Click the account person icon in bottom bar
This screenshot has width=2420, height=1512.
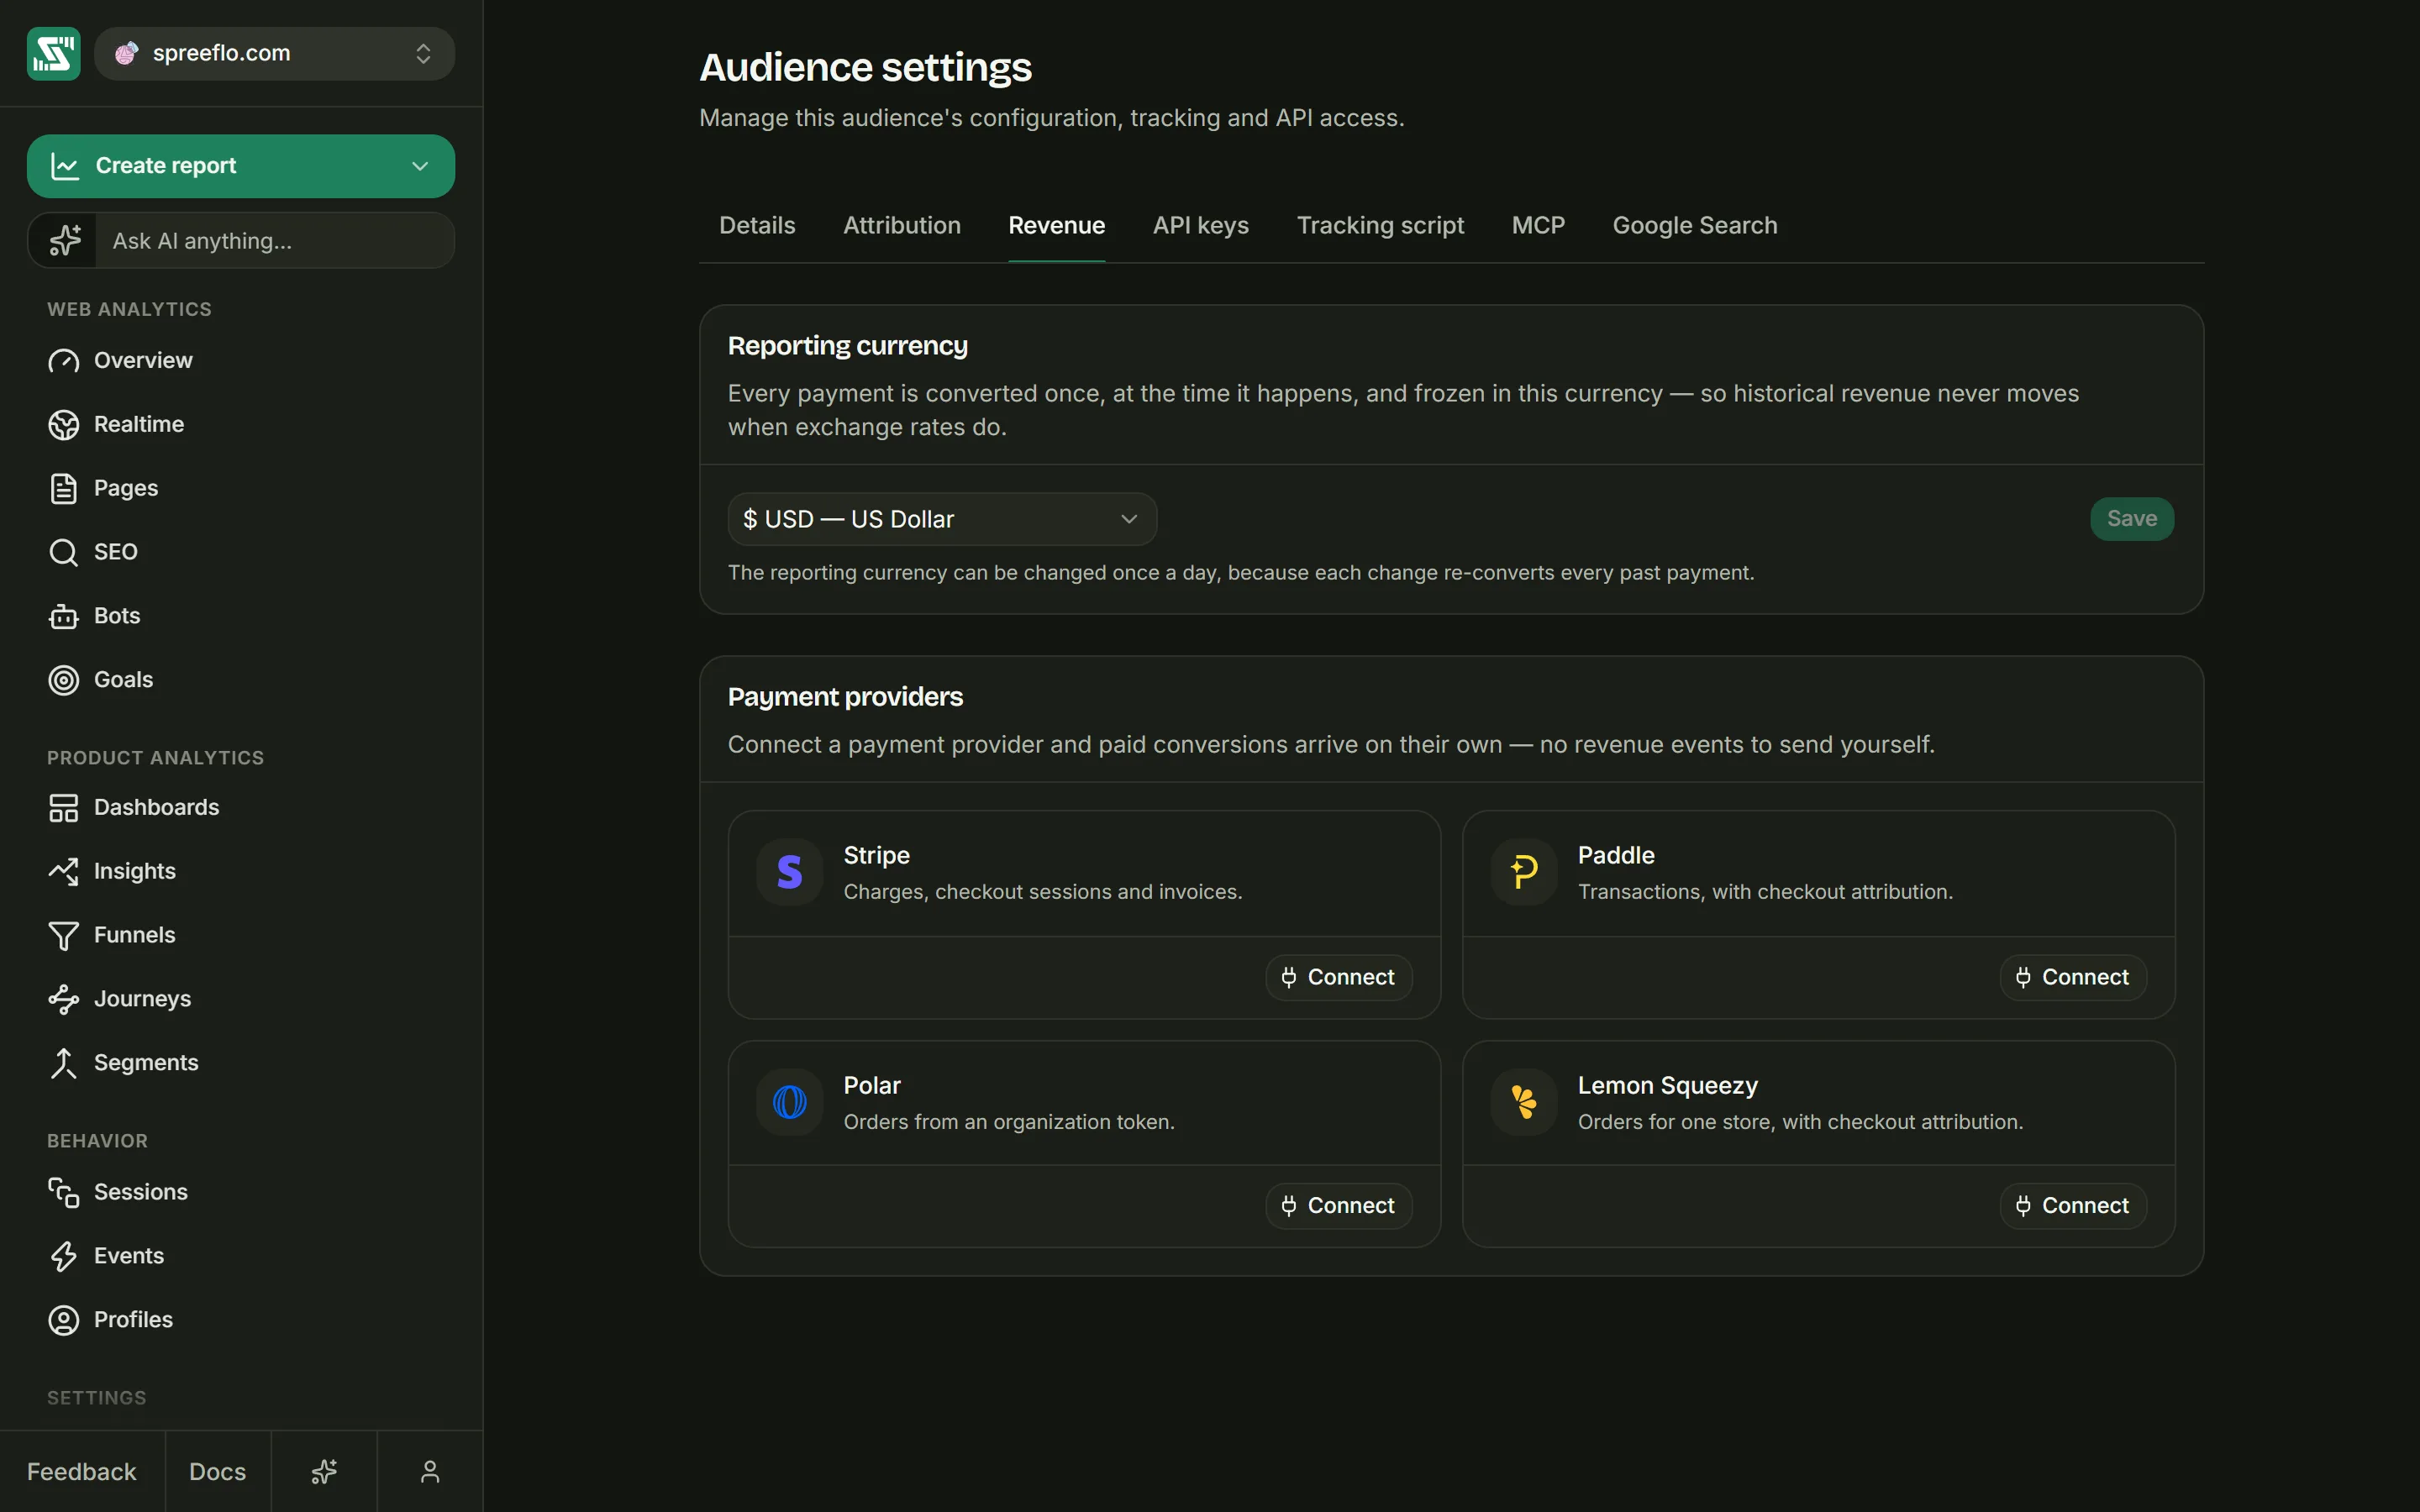coord(430,1472)
